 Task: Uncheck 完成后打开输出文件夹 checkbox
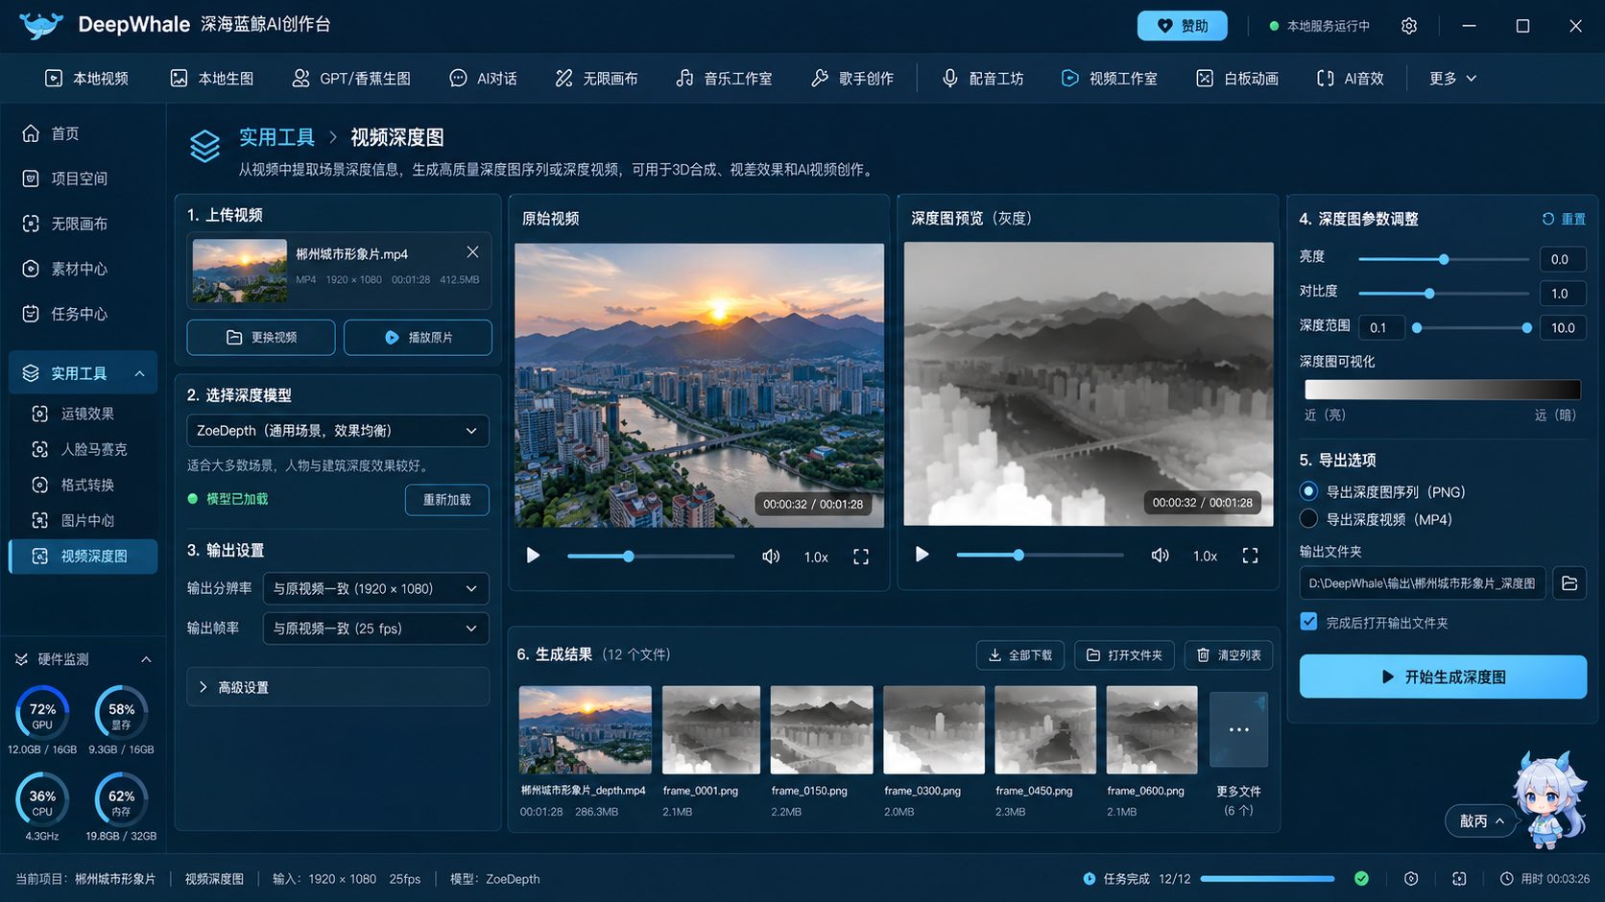[1308, 622]
